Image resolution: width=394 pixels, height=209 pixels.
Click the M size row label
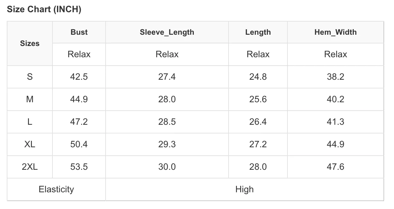30,99
